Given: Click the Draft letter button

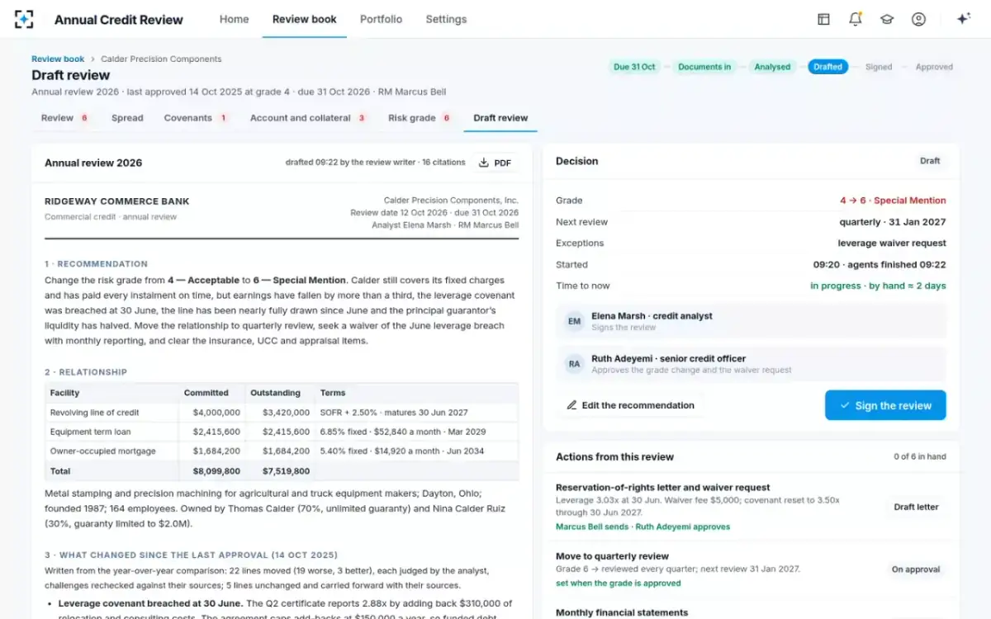Looking at the screenshot, I should tap(916, 507).
